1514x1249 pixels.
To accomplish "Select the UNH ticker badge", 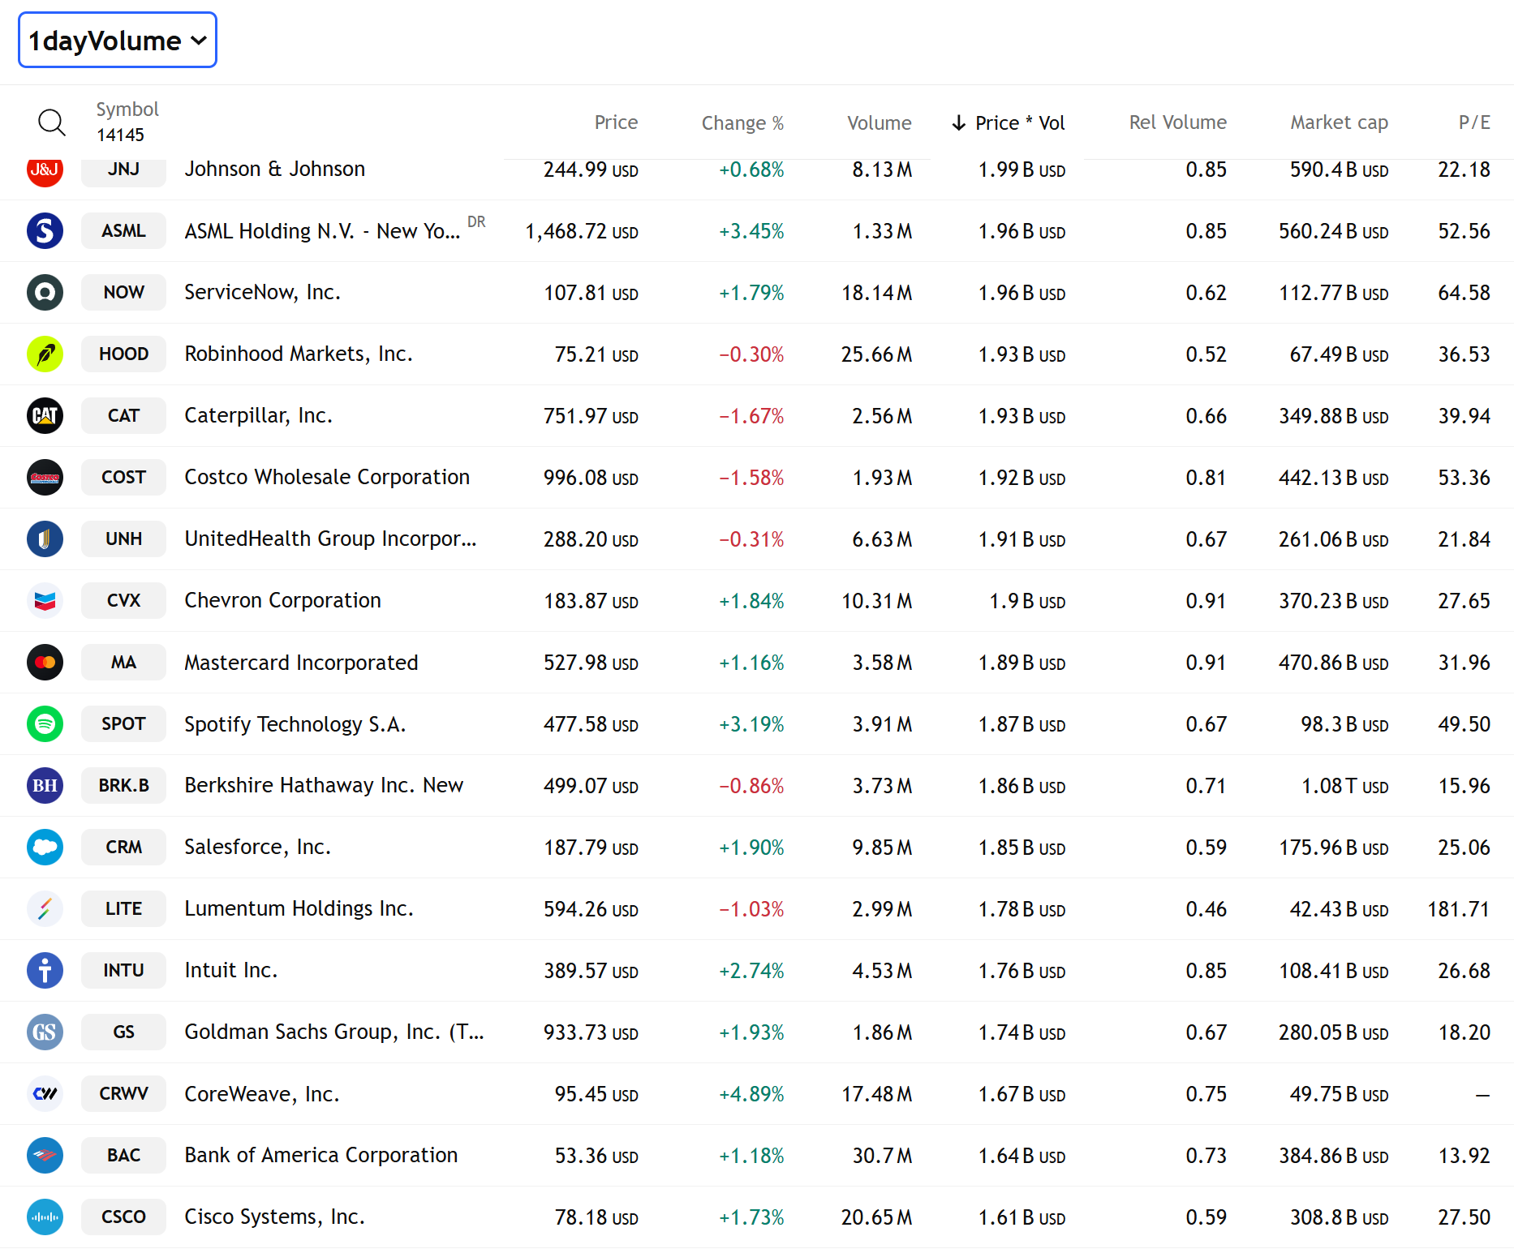I will [x=123, y=539].
